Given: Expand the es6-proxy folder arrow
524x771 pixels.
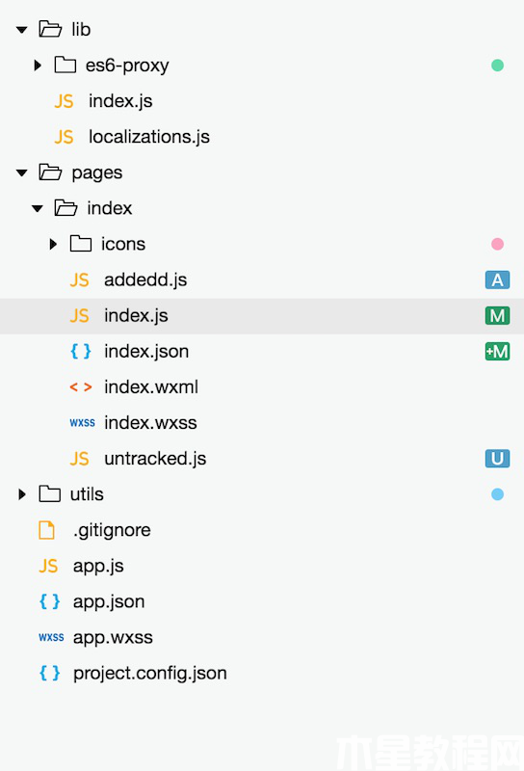Looking at the screenshot, I should pos(38,65).
